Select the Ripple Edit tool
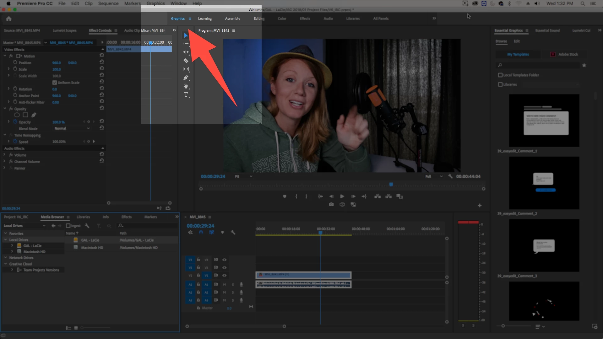Viewport: 603px width, 339px height. [186, 52]
